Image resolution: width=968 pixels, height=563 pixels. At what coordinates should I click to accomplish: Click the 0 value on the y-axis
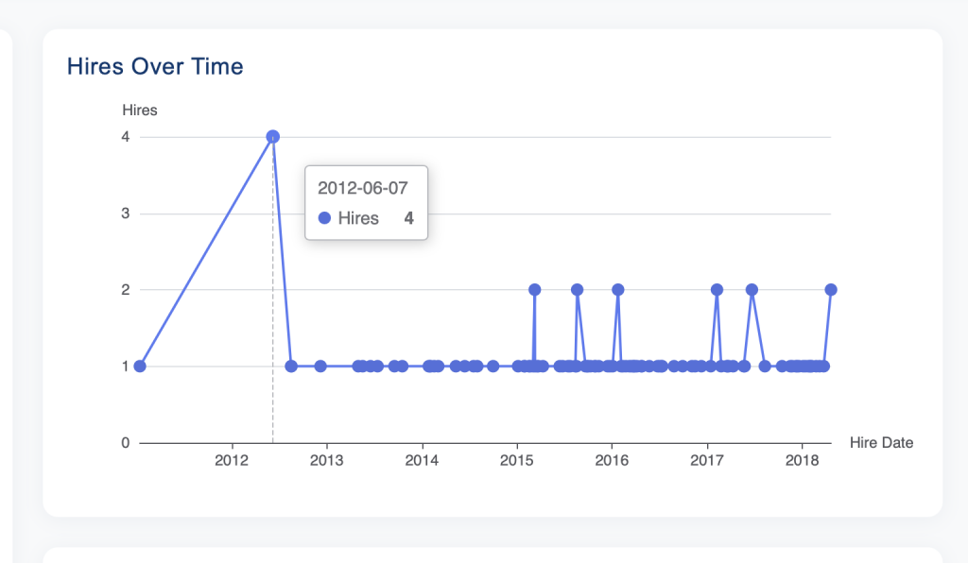click(x=124, y=441)
